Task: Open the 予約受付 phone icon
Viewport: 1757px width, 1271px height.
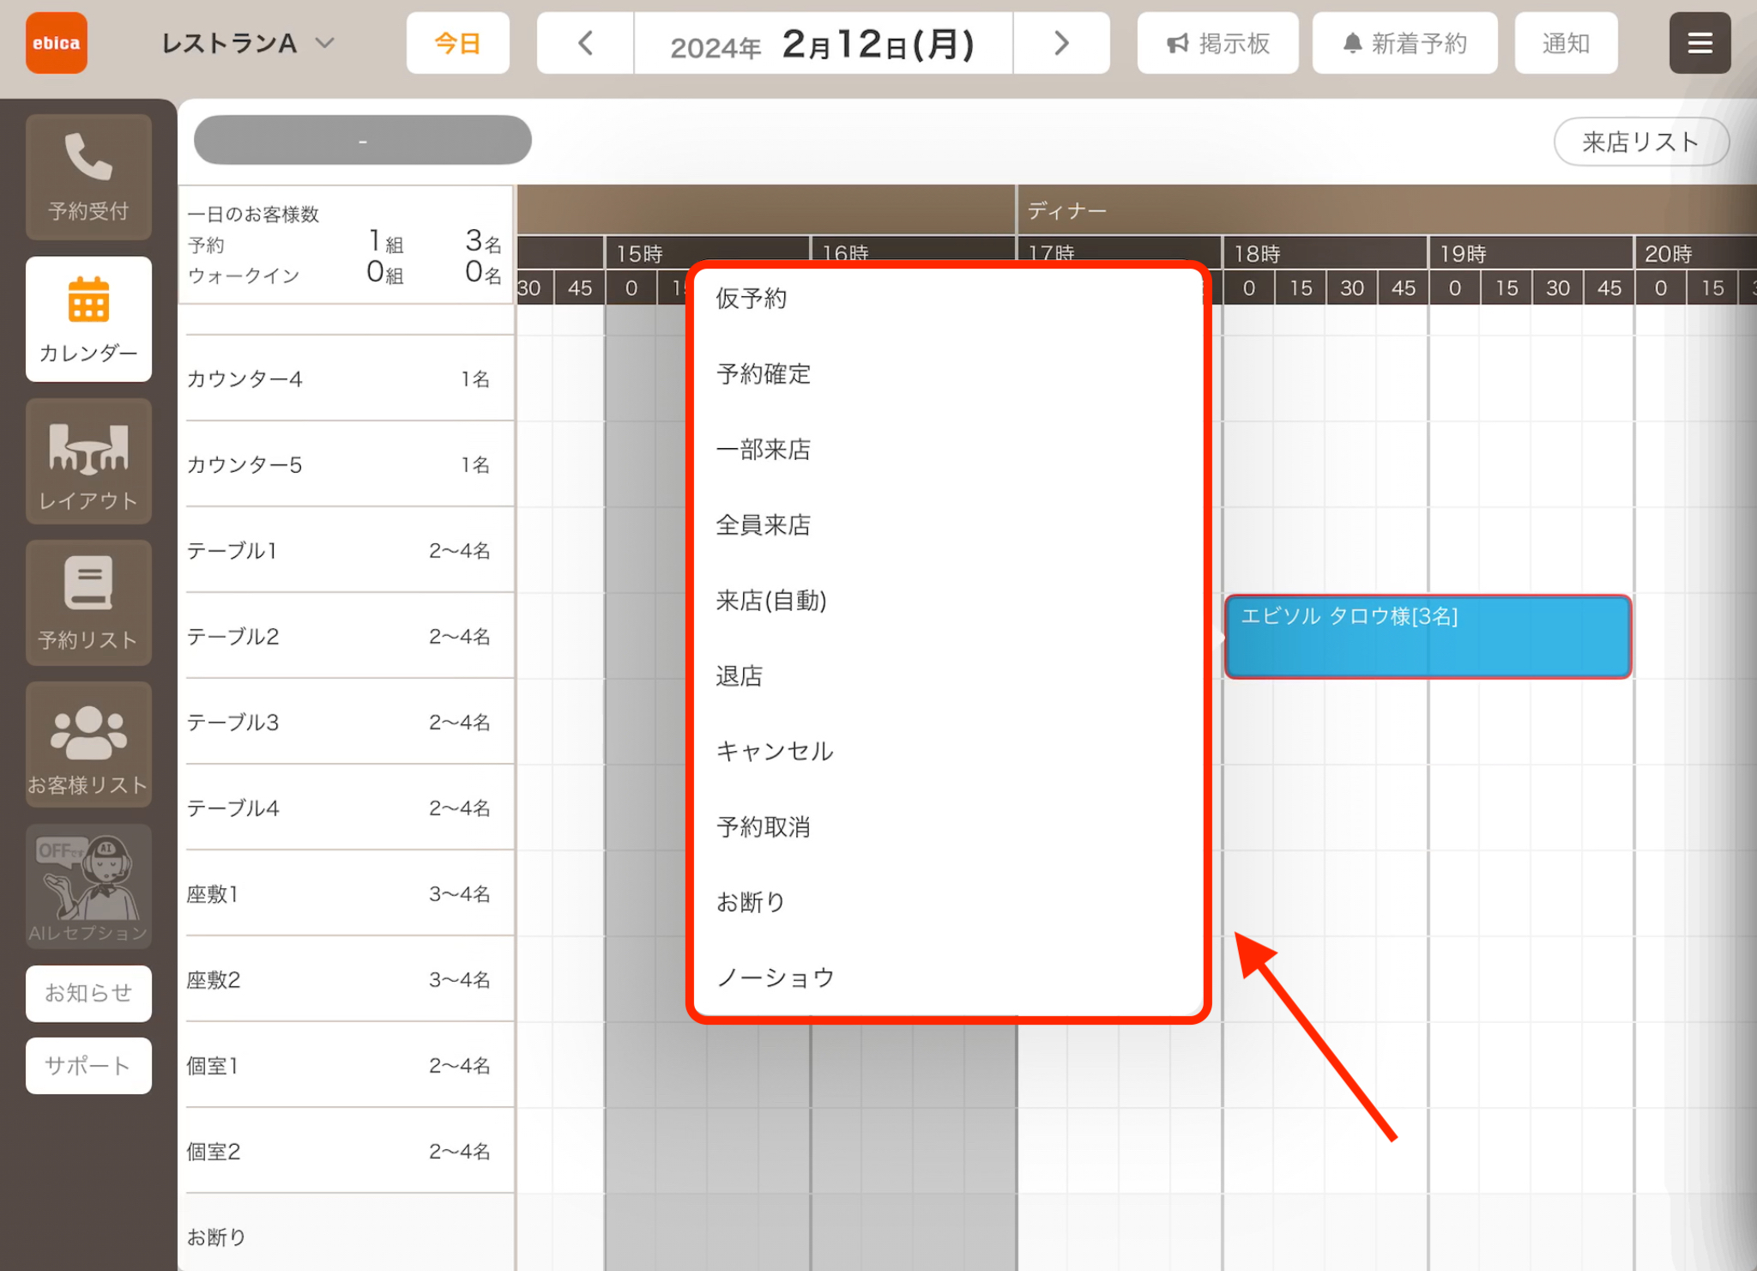Action: tap(88, 177)
